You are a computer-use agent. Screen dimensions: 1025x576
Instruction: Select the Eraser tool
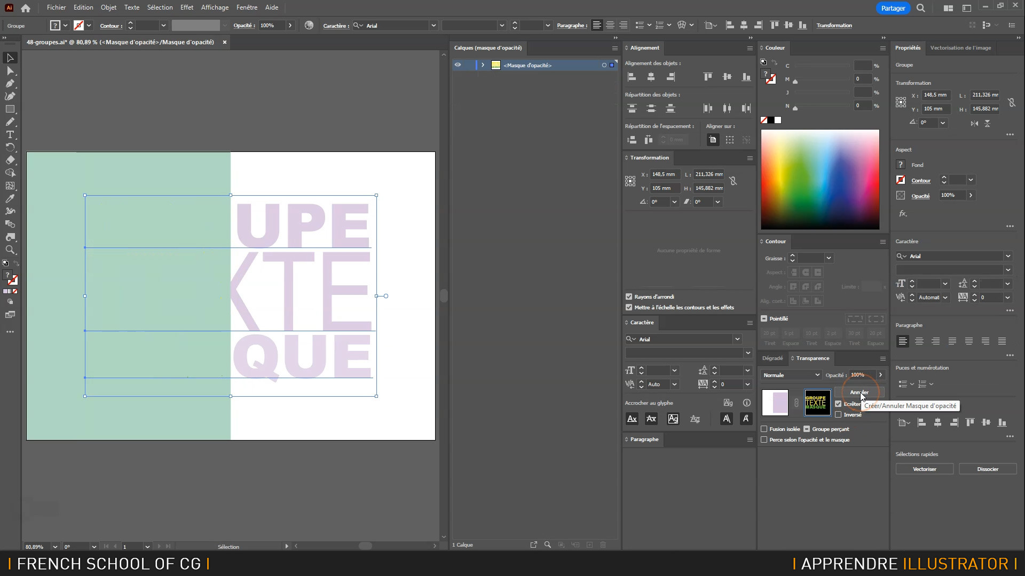(10, 160)
